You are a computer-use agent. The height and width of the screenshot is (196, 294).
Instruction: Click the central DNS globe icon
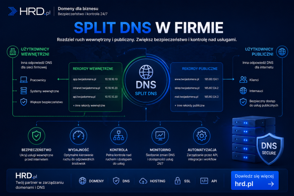point(146,72)
